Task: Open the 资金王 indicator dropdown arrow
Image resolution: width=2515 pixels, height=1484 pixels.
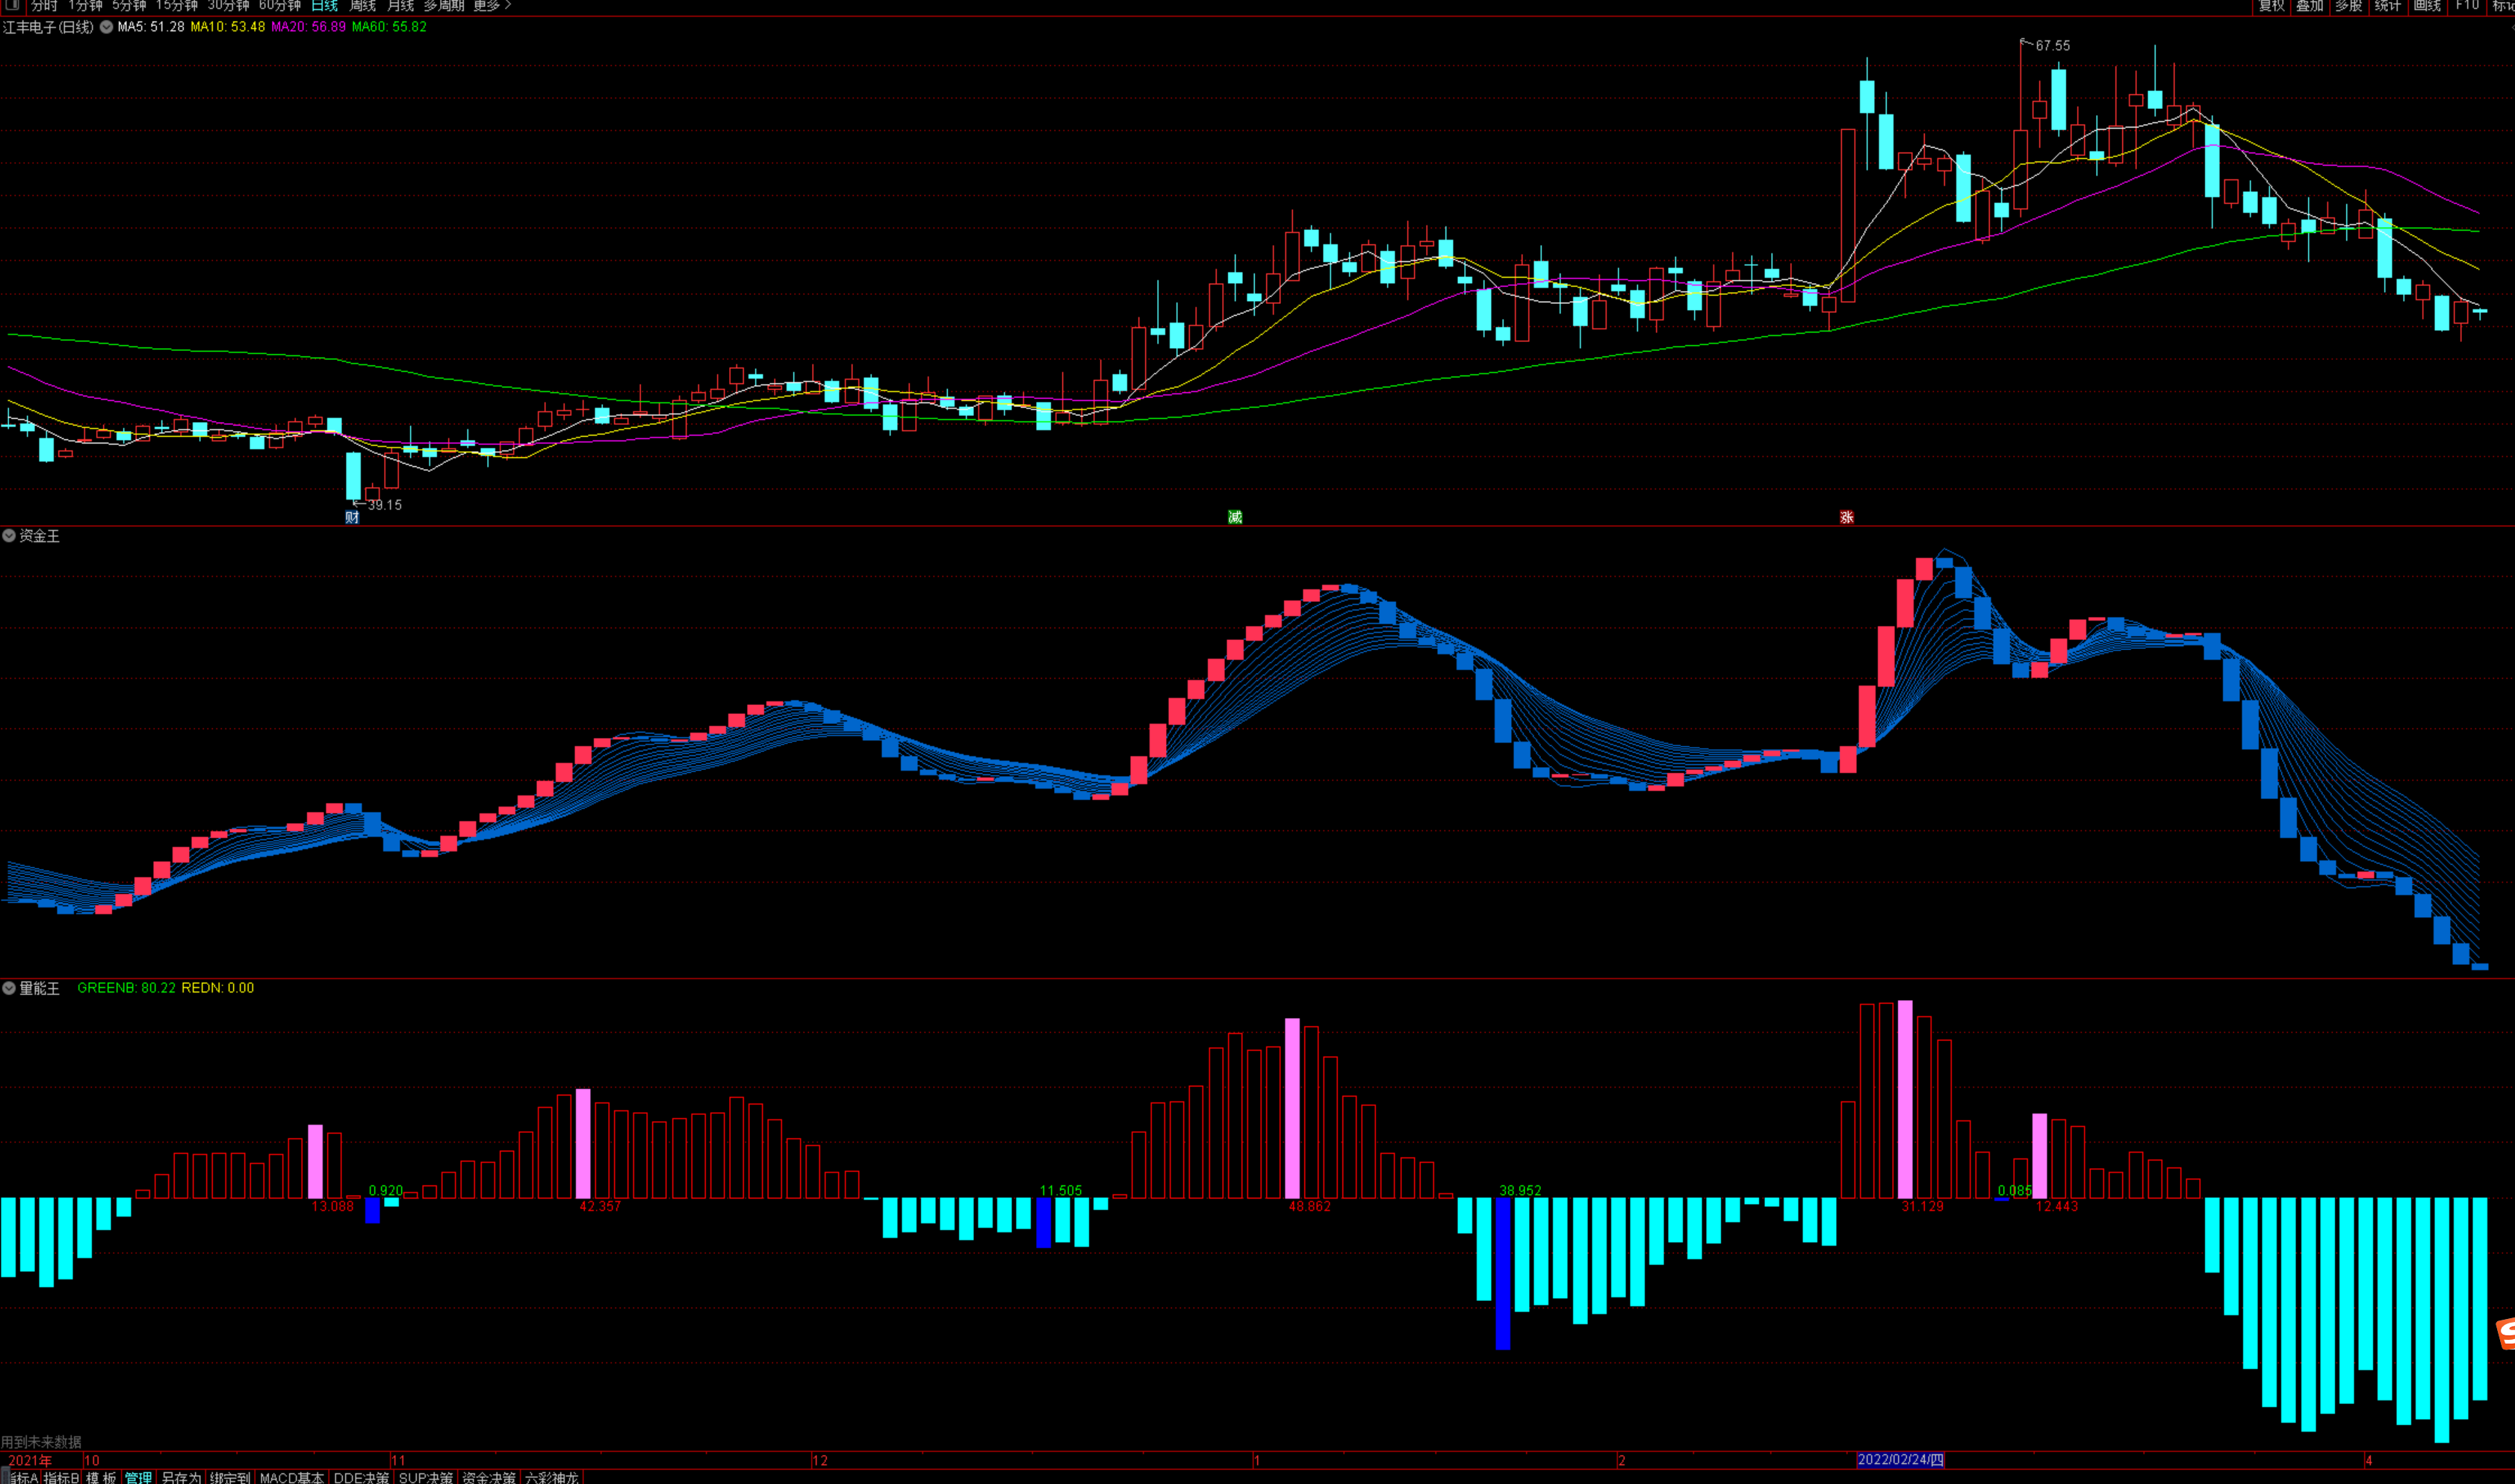Action: [x=9, y=536]
